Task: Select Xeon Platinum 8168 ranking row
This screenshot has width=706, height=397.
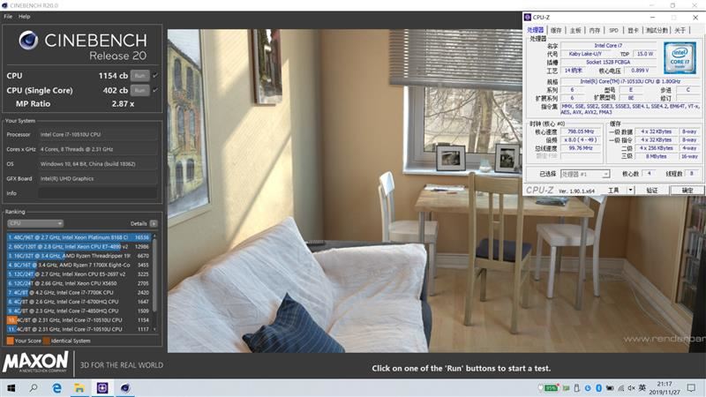Action: coord(79,237)
